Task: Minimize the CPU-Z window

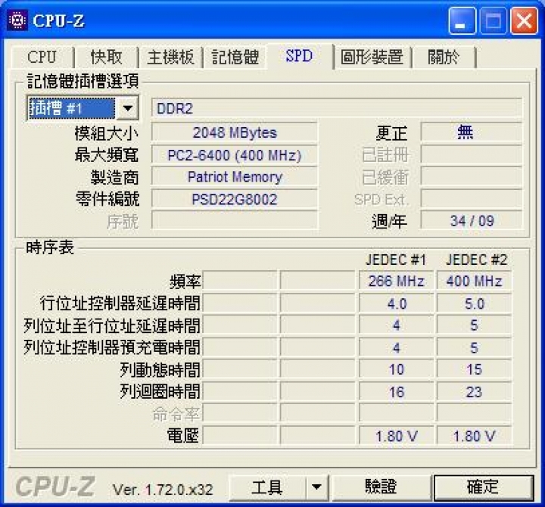Action: [462, 21]
